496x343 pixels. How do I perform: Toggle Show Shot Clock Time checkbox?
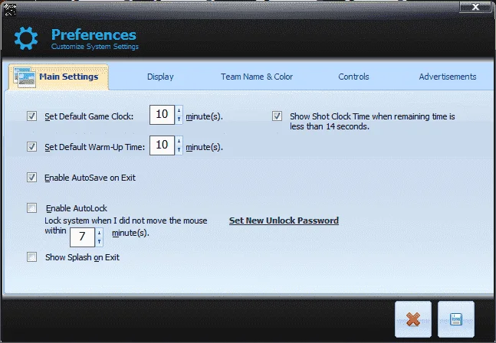point(277,116)
